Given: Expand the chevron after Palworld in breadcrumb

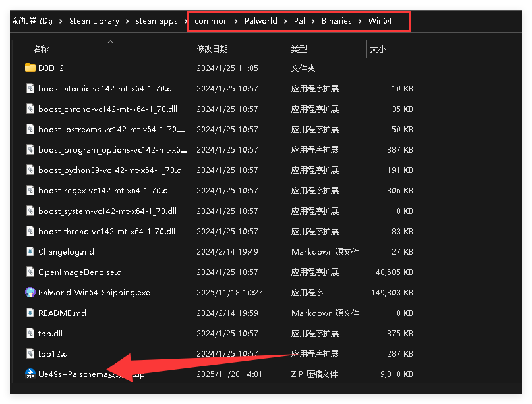Looking at the screenshot, I should pyautogui.click(x=286, y=21).
